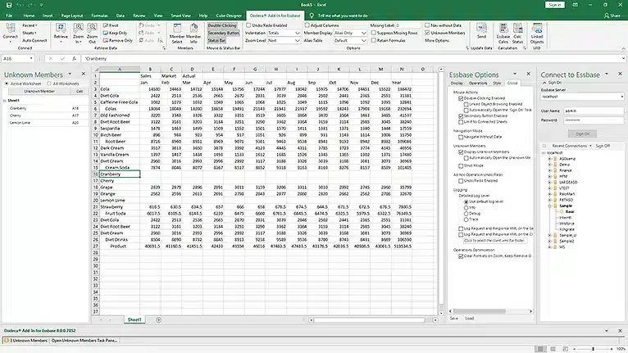The width and height of the screenshot is (628, 353).
Task: Check Suppress Missing Rows
Action: coord(373,33)
